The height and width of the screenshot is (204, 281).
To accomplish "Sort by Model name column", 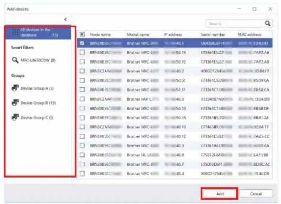I will click(x=138, y=34).
